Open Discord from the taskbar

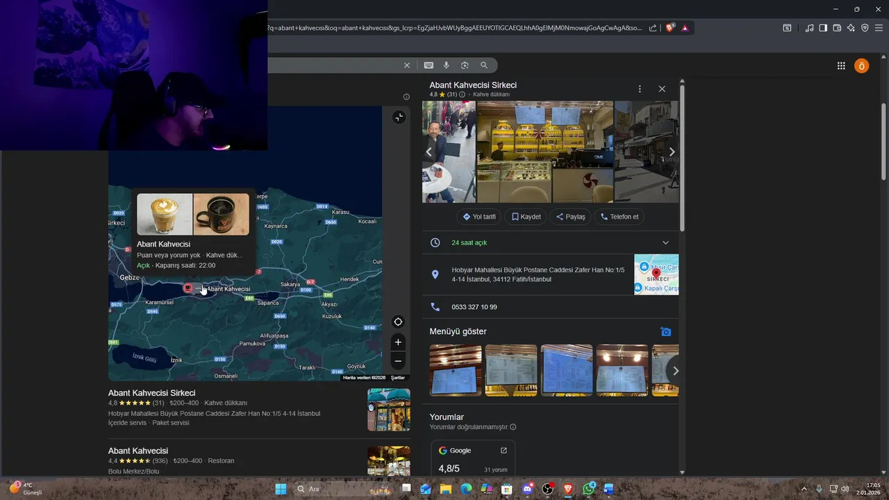(528, 489)
